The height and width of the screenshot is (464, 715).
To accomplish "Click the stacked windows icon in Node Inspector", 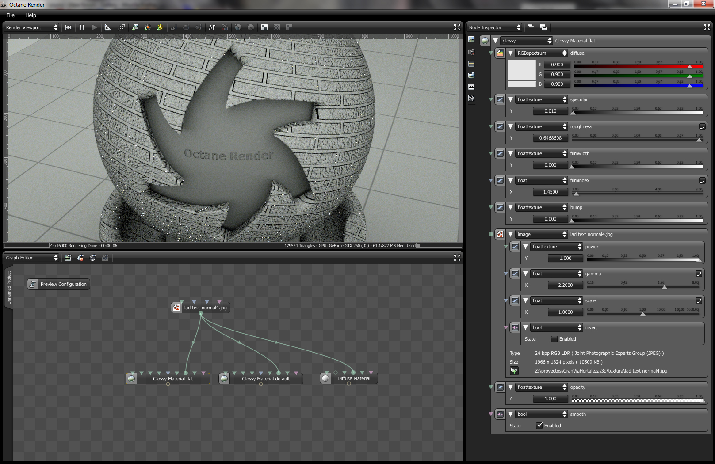I will [x=543, y=27].
